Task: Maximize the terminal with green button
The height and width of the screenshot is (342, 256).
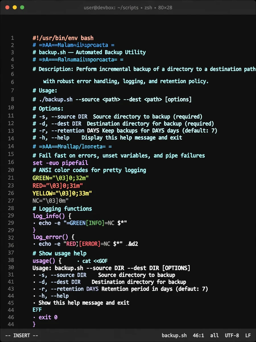Action: point(22,7)
